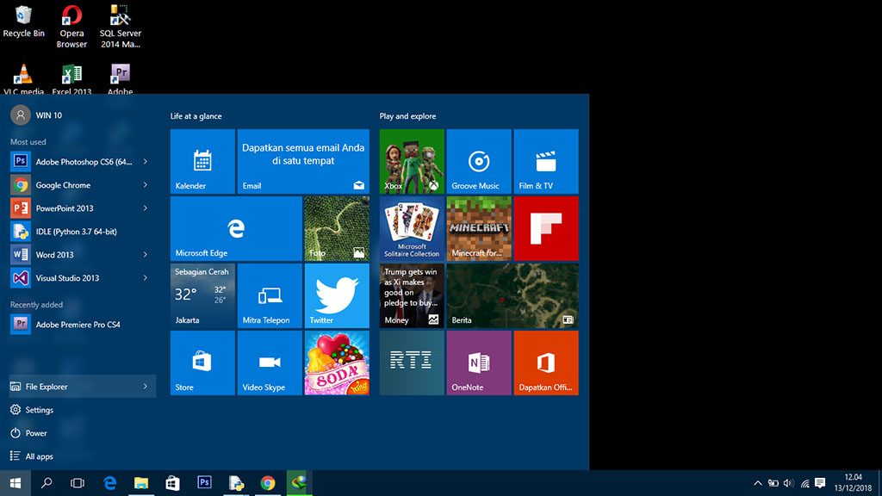Expand File Explorer submenu arrow
This screenshot has width=882, height=496.
pyautogui.click(x=145, y=387)
